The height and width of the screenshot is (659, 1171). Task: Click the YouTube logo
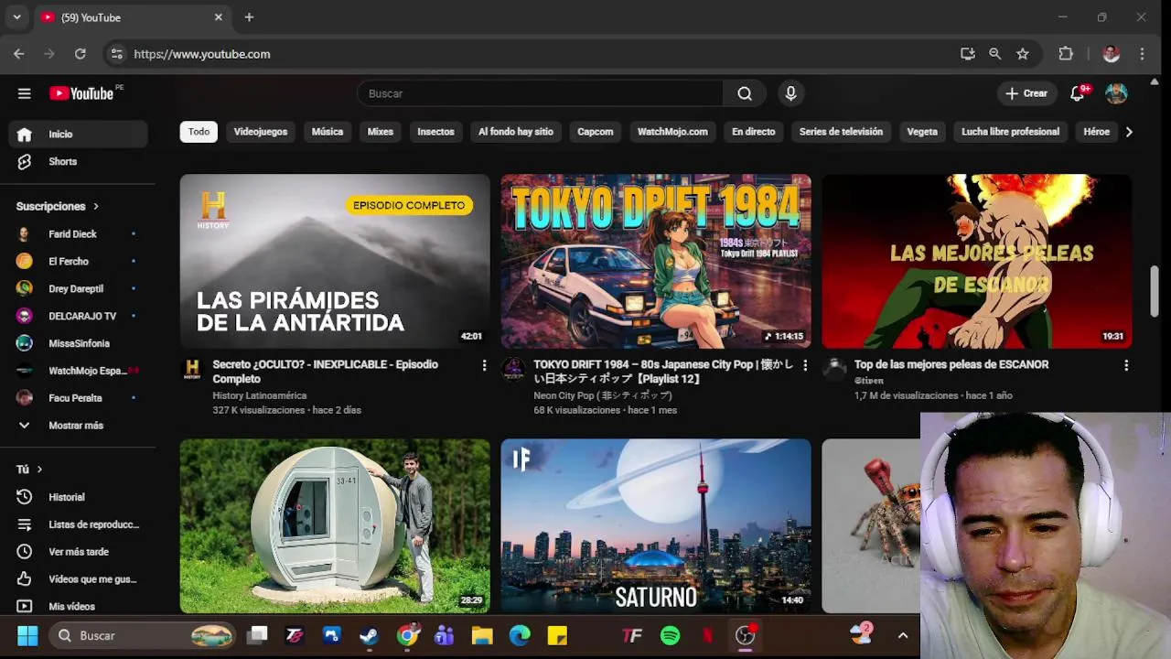(x=81, y=93)
